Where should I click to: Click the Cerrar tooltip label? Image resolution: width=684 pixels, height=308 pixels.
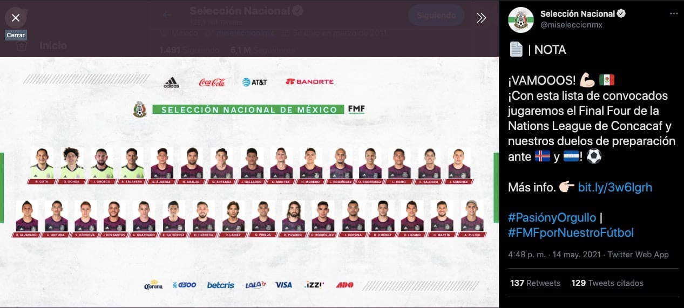tap(16, 35)
